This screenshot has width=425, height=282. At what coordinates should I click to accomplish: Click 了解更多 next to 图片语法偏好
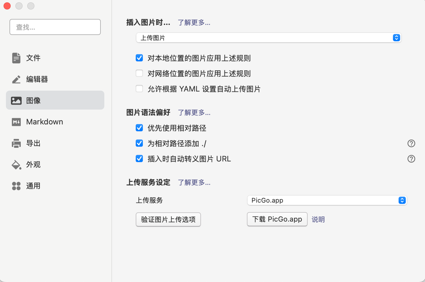(194, 113)
